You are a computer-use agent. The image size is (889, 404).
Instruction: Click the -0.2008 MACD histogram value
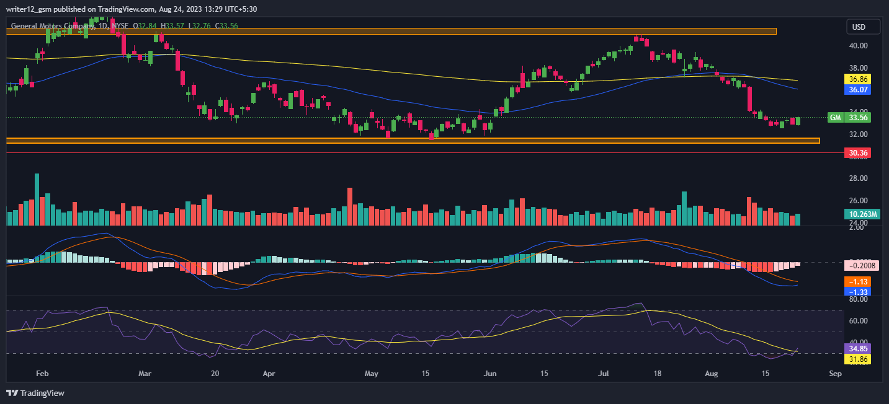863,266
